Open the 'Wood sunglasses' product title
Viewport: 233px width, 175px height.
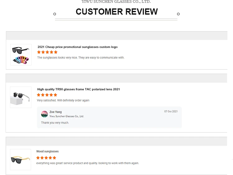click(47, 152)
